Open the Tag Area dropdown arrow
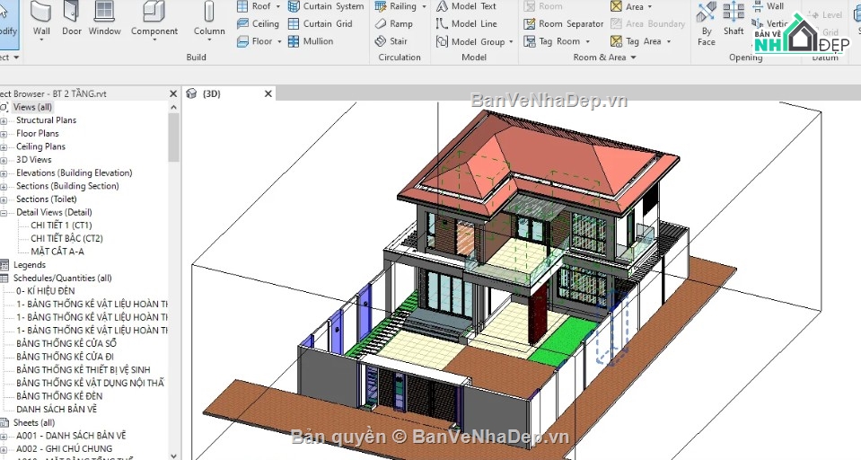Image resolution: width=861 pixels, height=460 pixels. (668, 41)
